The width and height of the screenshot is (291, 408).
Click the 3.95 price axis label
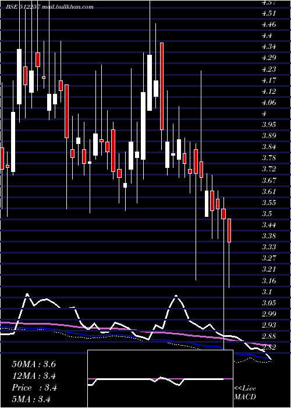(x=269, y=125)
